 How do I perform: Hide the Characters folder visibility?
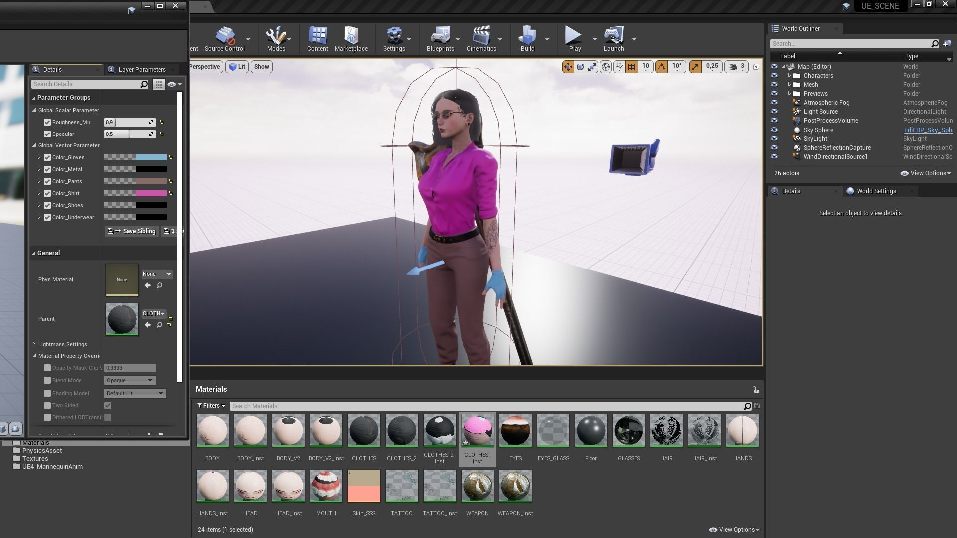pyautogui.click(x=774, y=76)
